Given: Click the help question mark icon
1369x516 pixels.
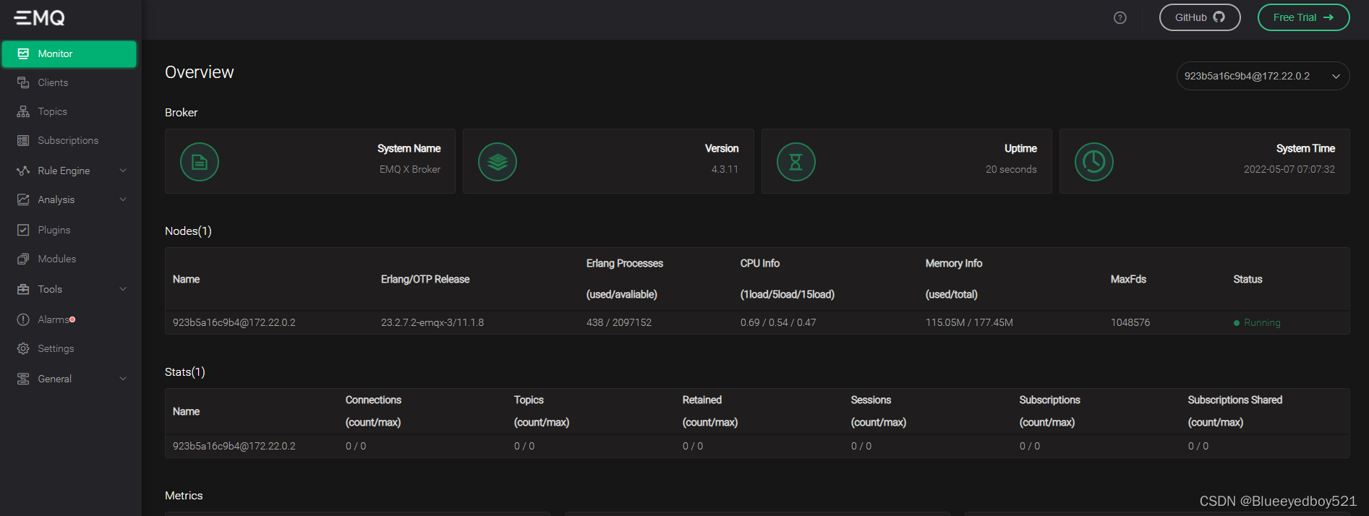Looking at the screenshot, I should [x=1120, y=18].
